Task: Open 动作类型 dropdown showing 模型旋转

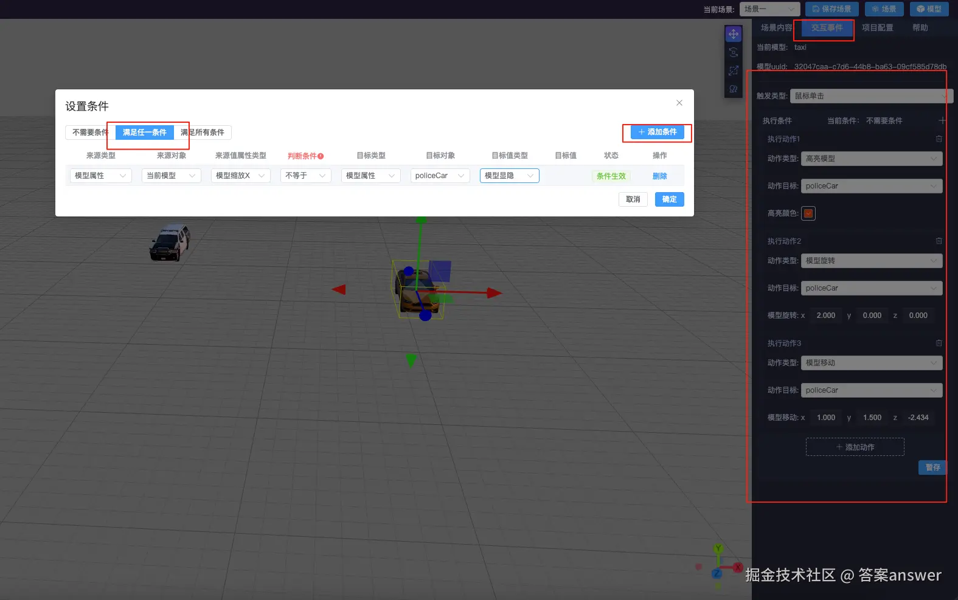Action: 872,261
